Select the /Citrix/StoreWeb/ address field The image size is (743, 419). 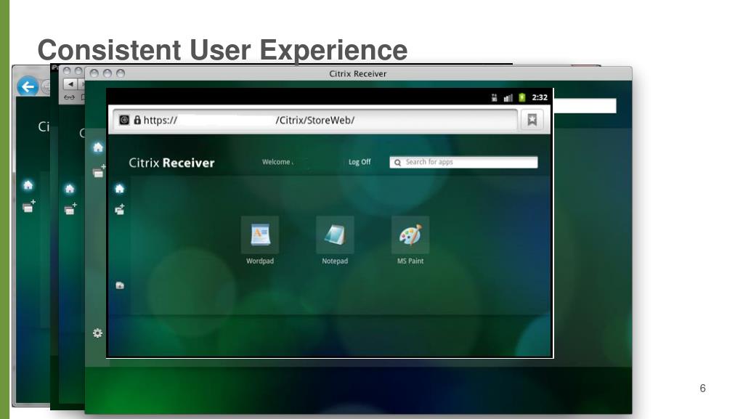click(x=315, y=120)
